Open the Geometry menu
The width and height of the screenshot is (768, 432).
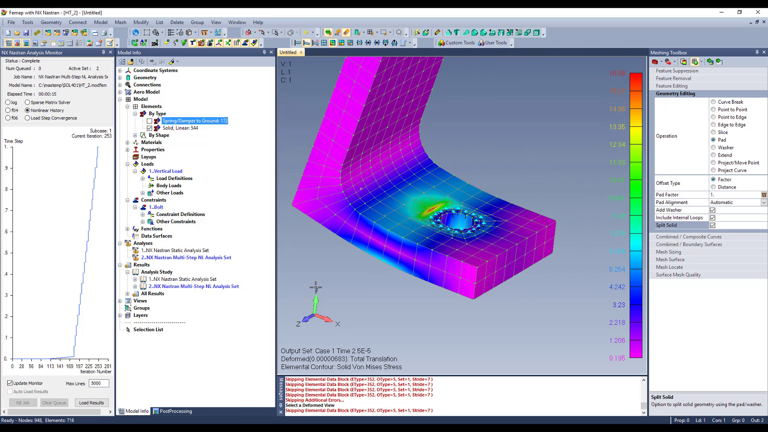click(51, 22)
